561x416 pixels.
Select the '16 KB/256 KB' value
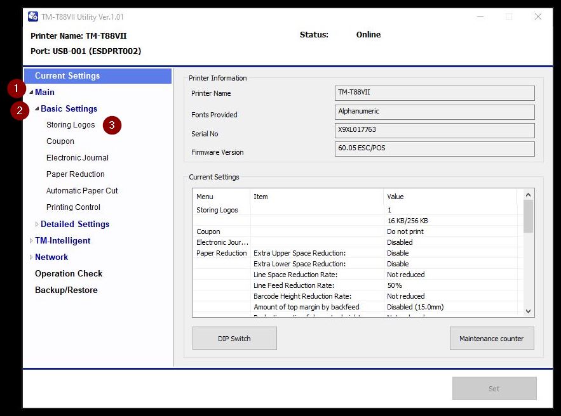pos(407,221)
